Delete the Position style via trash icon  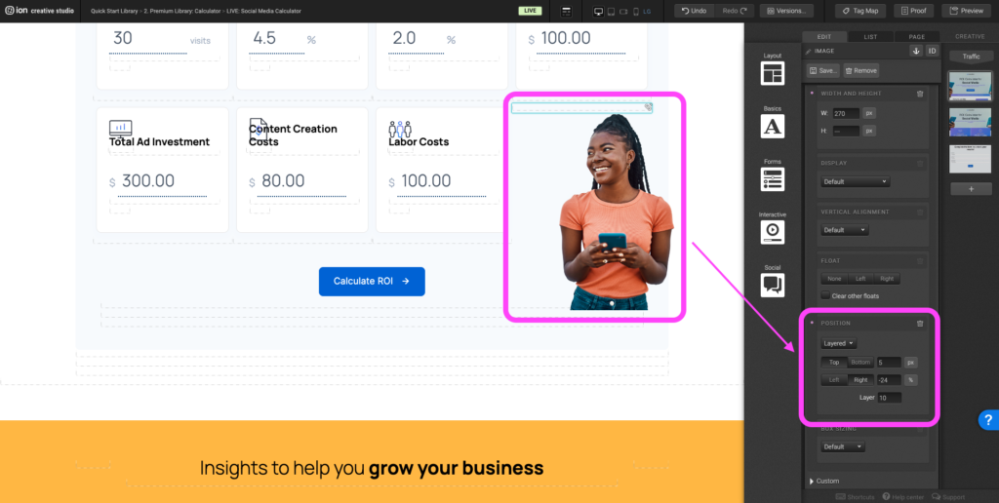[x=919, y=324]
